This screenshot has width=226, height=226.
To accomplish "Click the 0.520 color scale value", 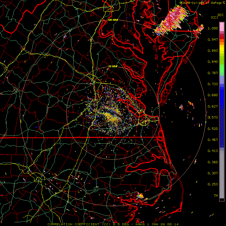I will tap(213, 129).
